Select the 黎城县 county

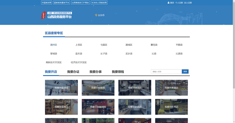[54, 54]
